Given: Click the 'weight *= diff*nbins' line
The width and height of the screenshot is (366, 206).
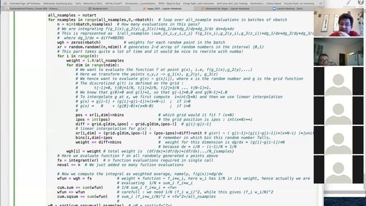Looking at the screenshot, I should click(x=180, y=142).
